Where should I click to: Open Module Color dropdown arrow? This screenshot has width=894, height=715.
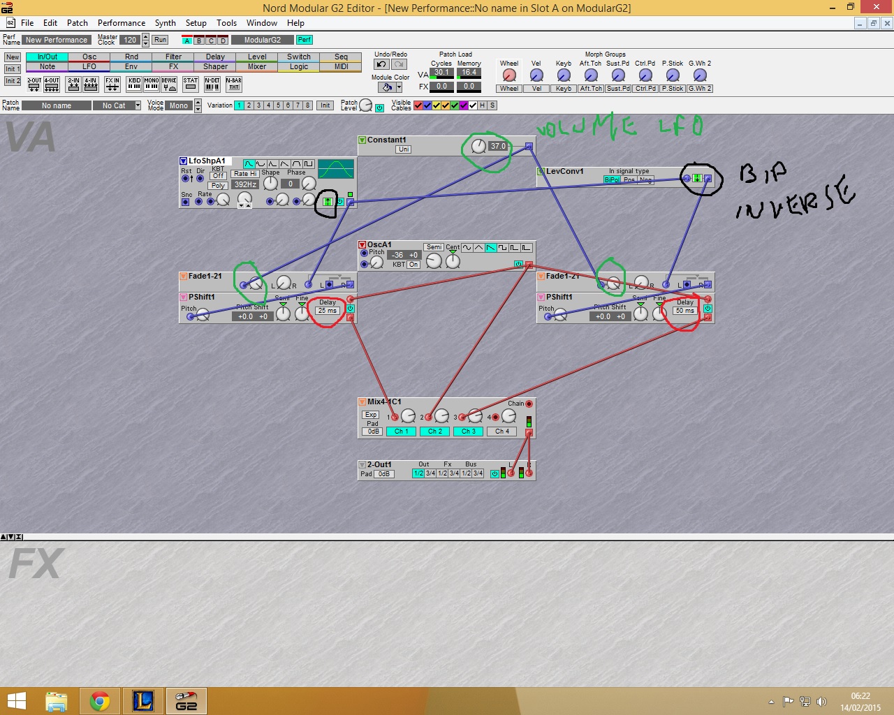(x=399, y=88)
